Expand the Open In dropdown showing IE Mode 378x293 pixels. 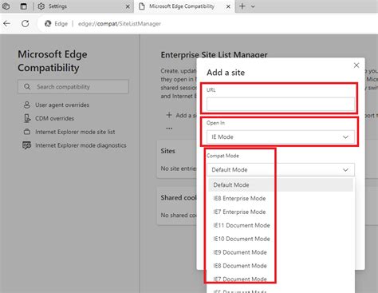281,137
